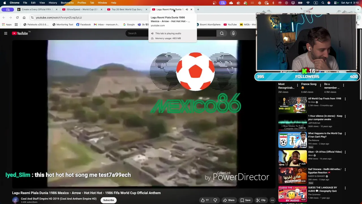Open Bluetooth menu bar icon
Image resolution: width=362 pixels, height=204 pixels.
(x=273, y=3)
